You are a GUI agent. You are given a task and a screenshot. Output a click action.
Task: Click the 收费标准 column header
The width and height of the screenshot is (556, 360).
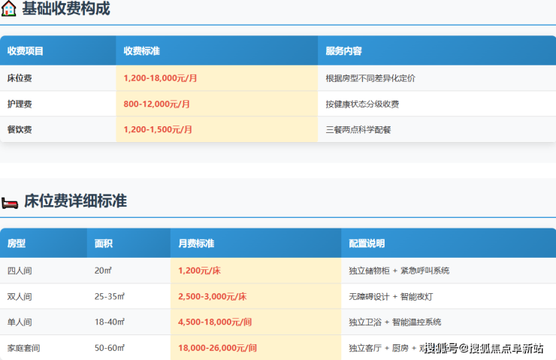(x=142, y=51)
